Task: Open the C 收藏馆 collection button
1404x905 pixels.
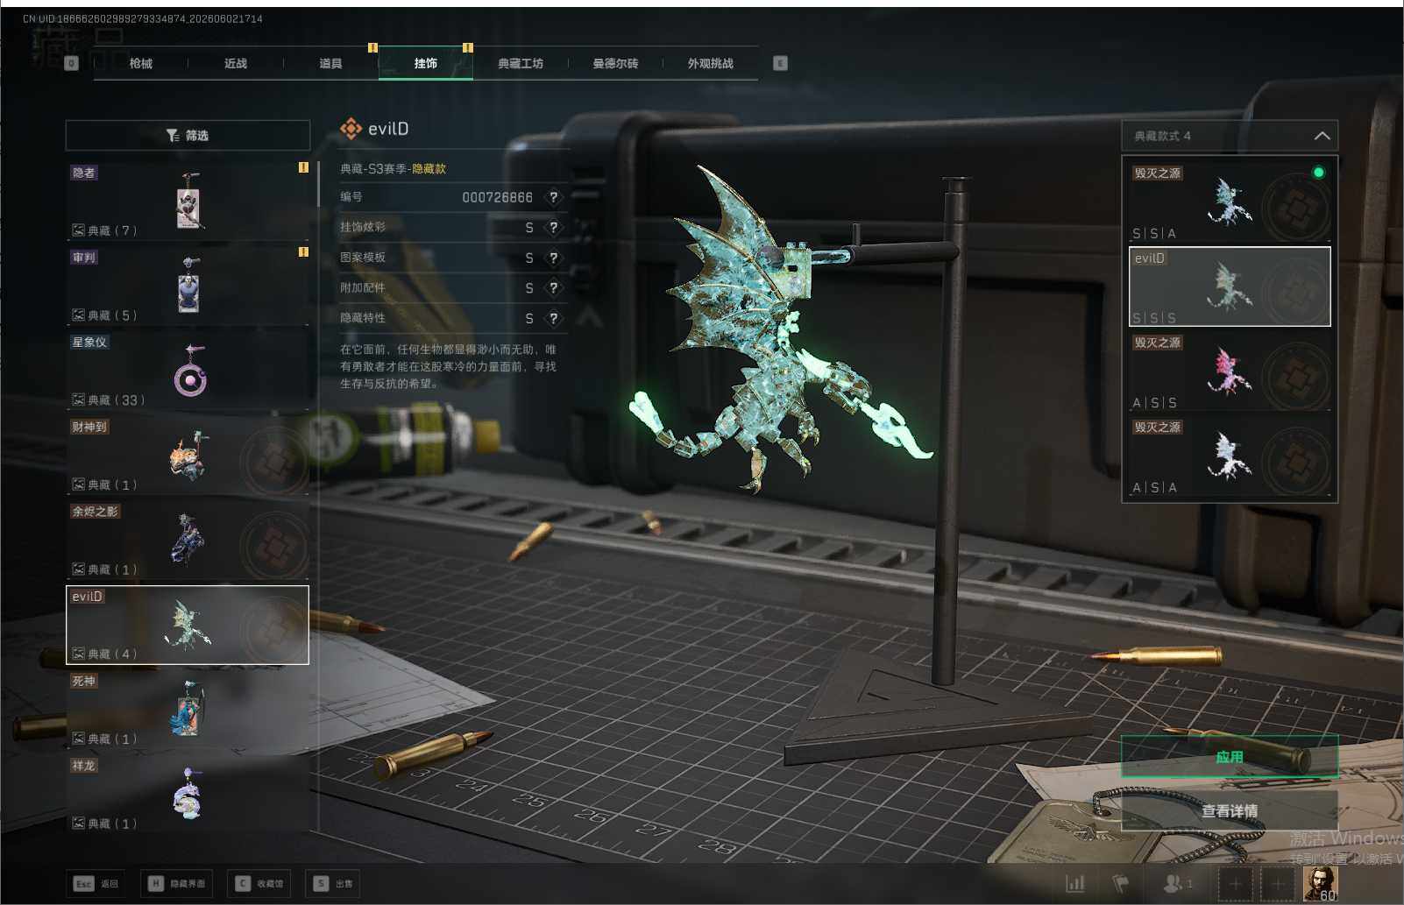Action: (259, 883)
